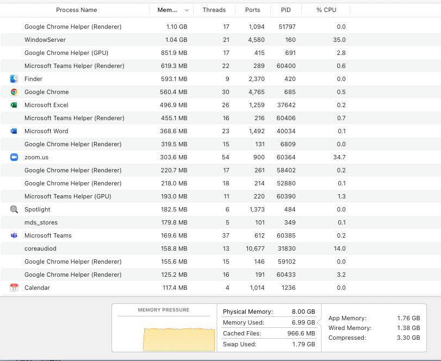
Task: Click the Microsoft Excel icon
Action: pyautogui.click(x=14, y=105)
